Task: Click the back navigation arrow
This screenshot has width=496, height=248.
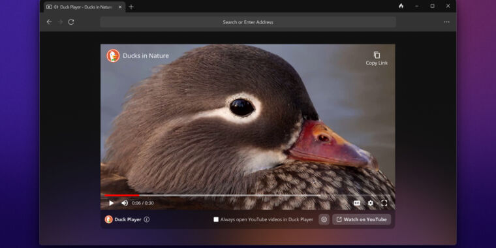Action: click(x=49, y=22)
